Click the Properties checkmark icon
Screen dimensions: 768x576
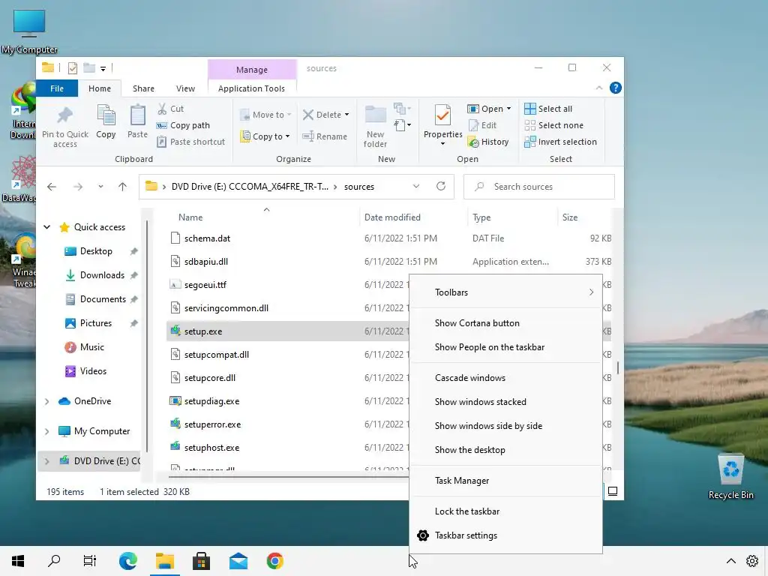tap(442, 115)
